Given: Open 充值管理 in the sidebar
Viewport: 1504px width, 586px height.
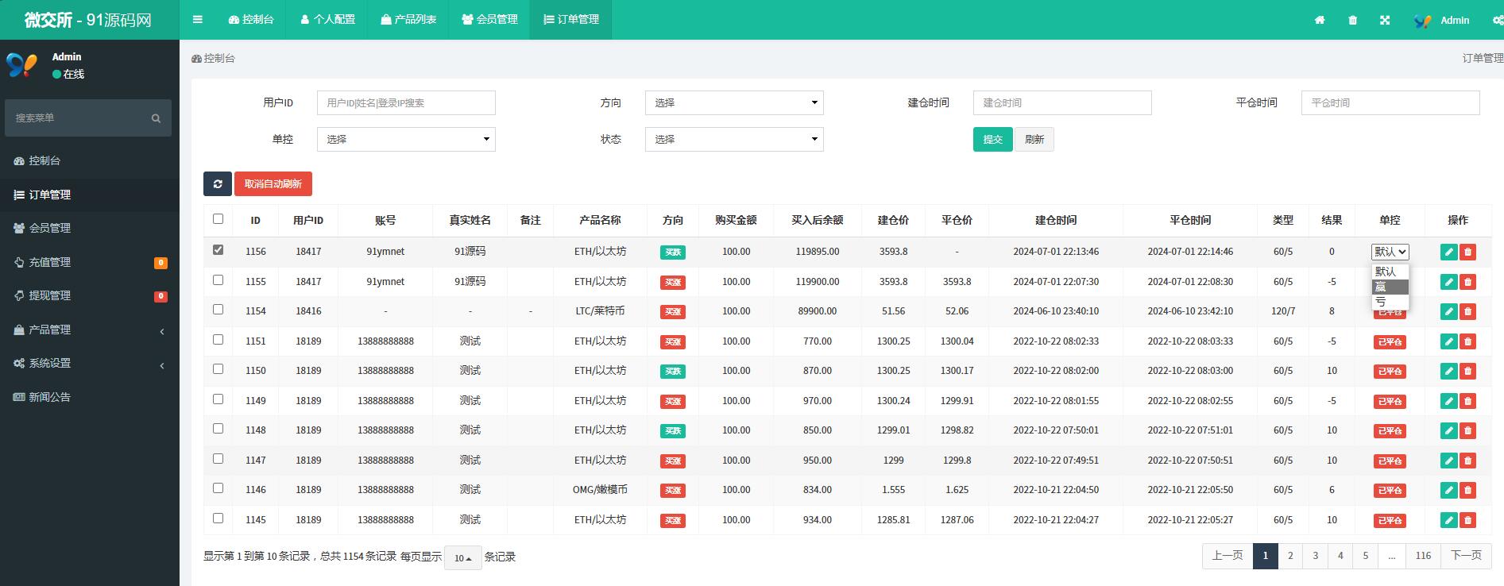Looking at the screenshot, I should [x=89, y=262].
